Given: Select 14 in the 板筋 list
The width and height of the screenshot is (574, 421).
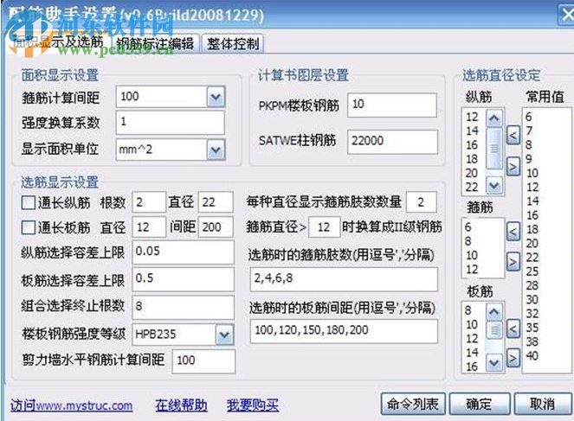Looking at the screenshot, I should tap(472, 353).
